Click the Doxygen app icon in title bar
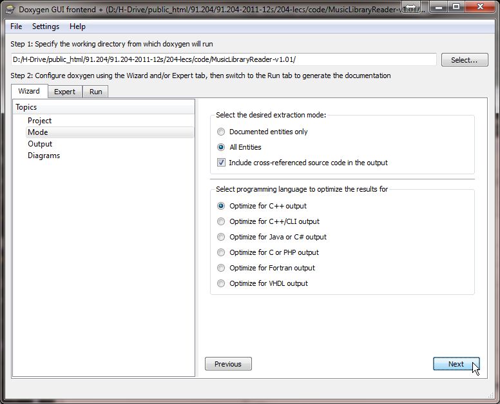 click(10, 9)
